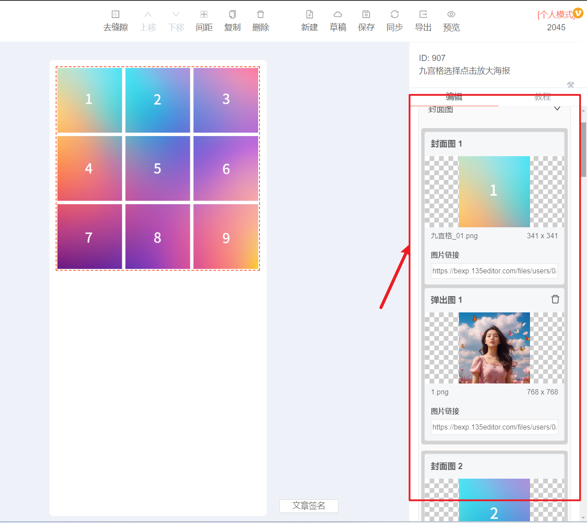Click the 下移 move down icon
The width and height of the screenshot is (587, 523).
pos(176,14)
